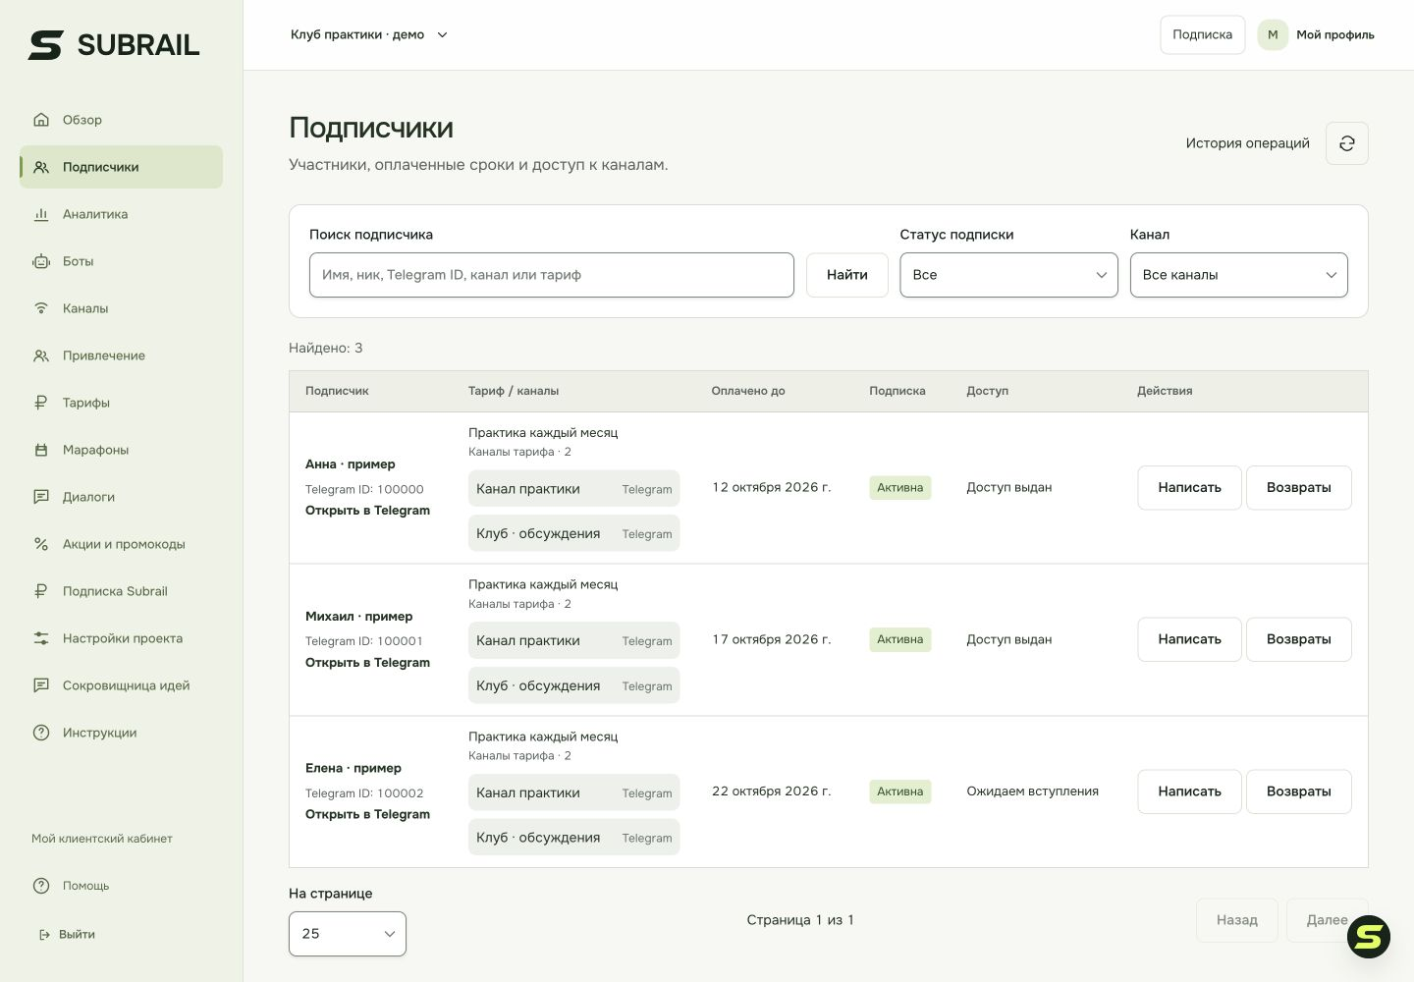Open the per-page 25 dropdown
The image size is (1414, 982).
point(348,934)
